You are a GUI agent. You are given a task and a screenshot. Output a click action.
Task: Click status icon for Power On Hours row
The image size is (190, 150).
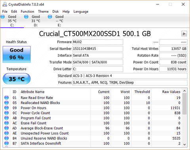click(6, 108)
